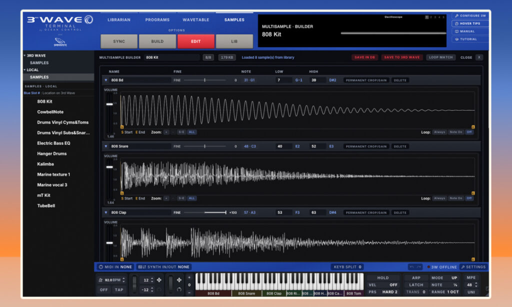Select Samples under 3RD WAVE
Image resolution: width=512 pixels, height=307 pixels.
pyautogui.click(x=39, y=62)
